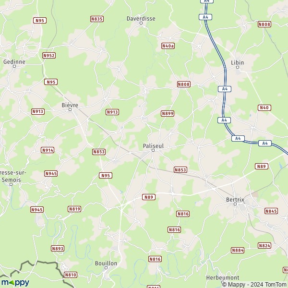Click the Paliseul town marker

point(153,150)
